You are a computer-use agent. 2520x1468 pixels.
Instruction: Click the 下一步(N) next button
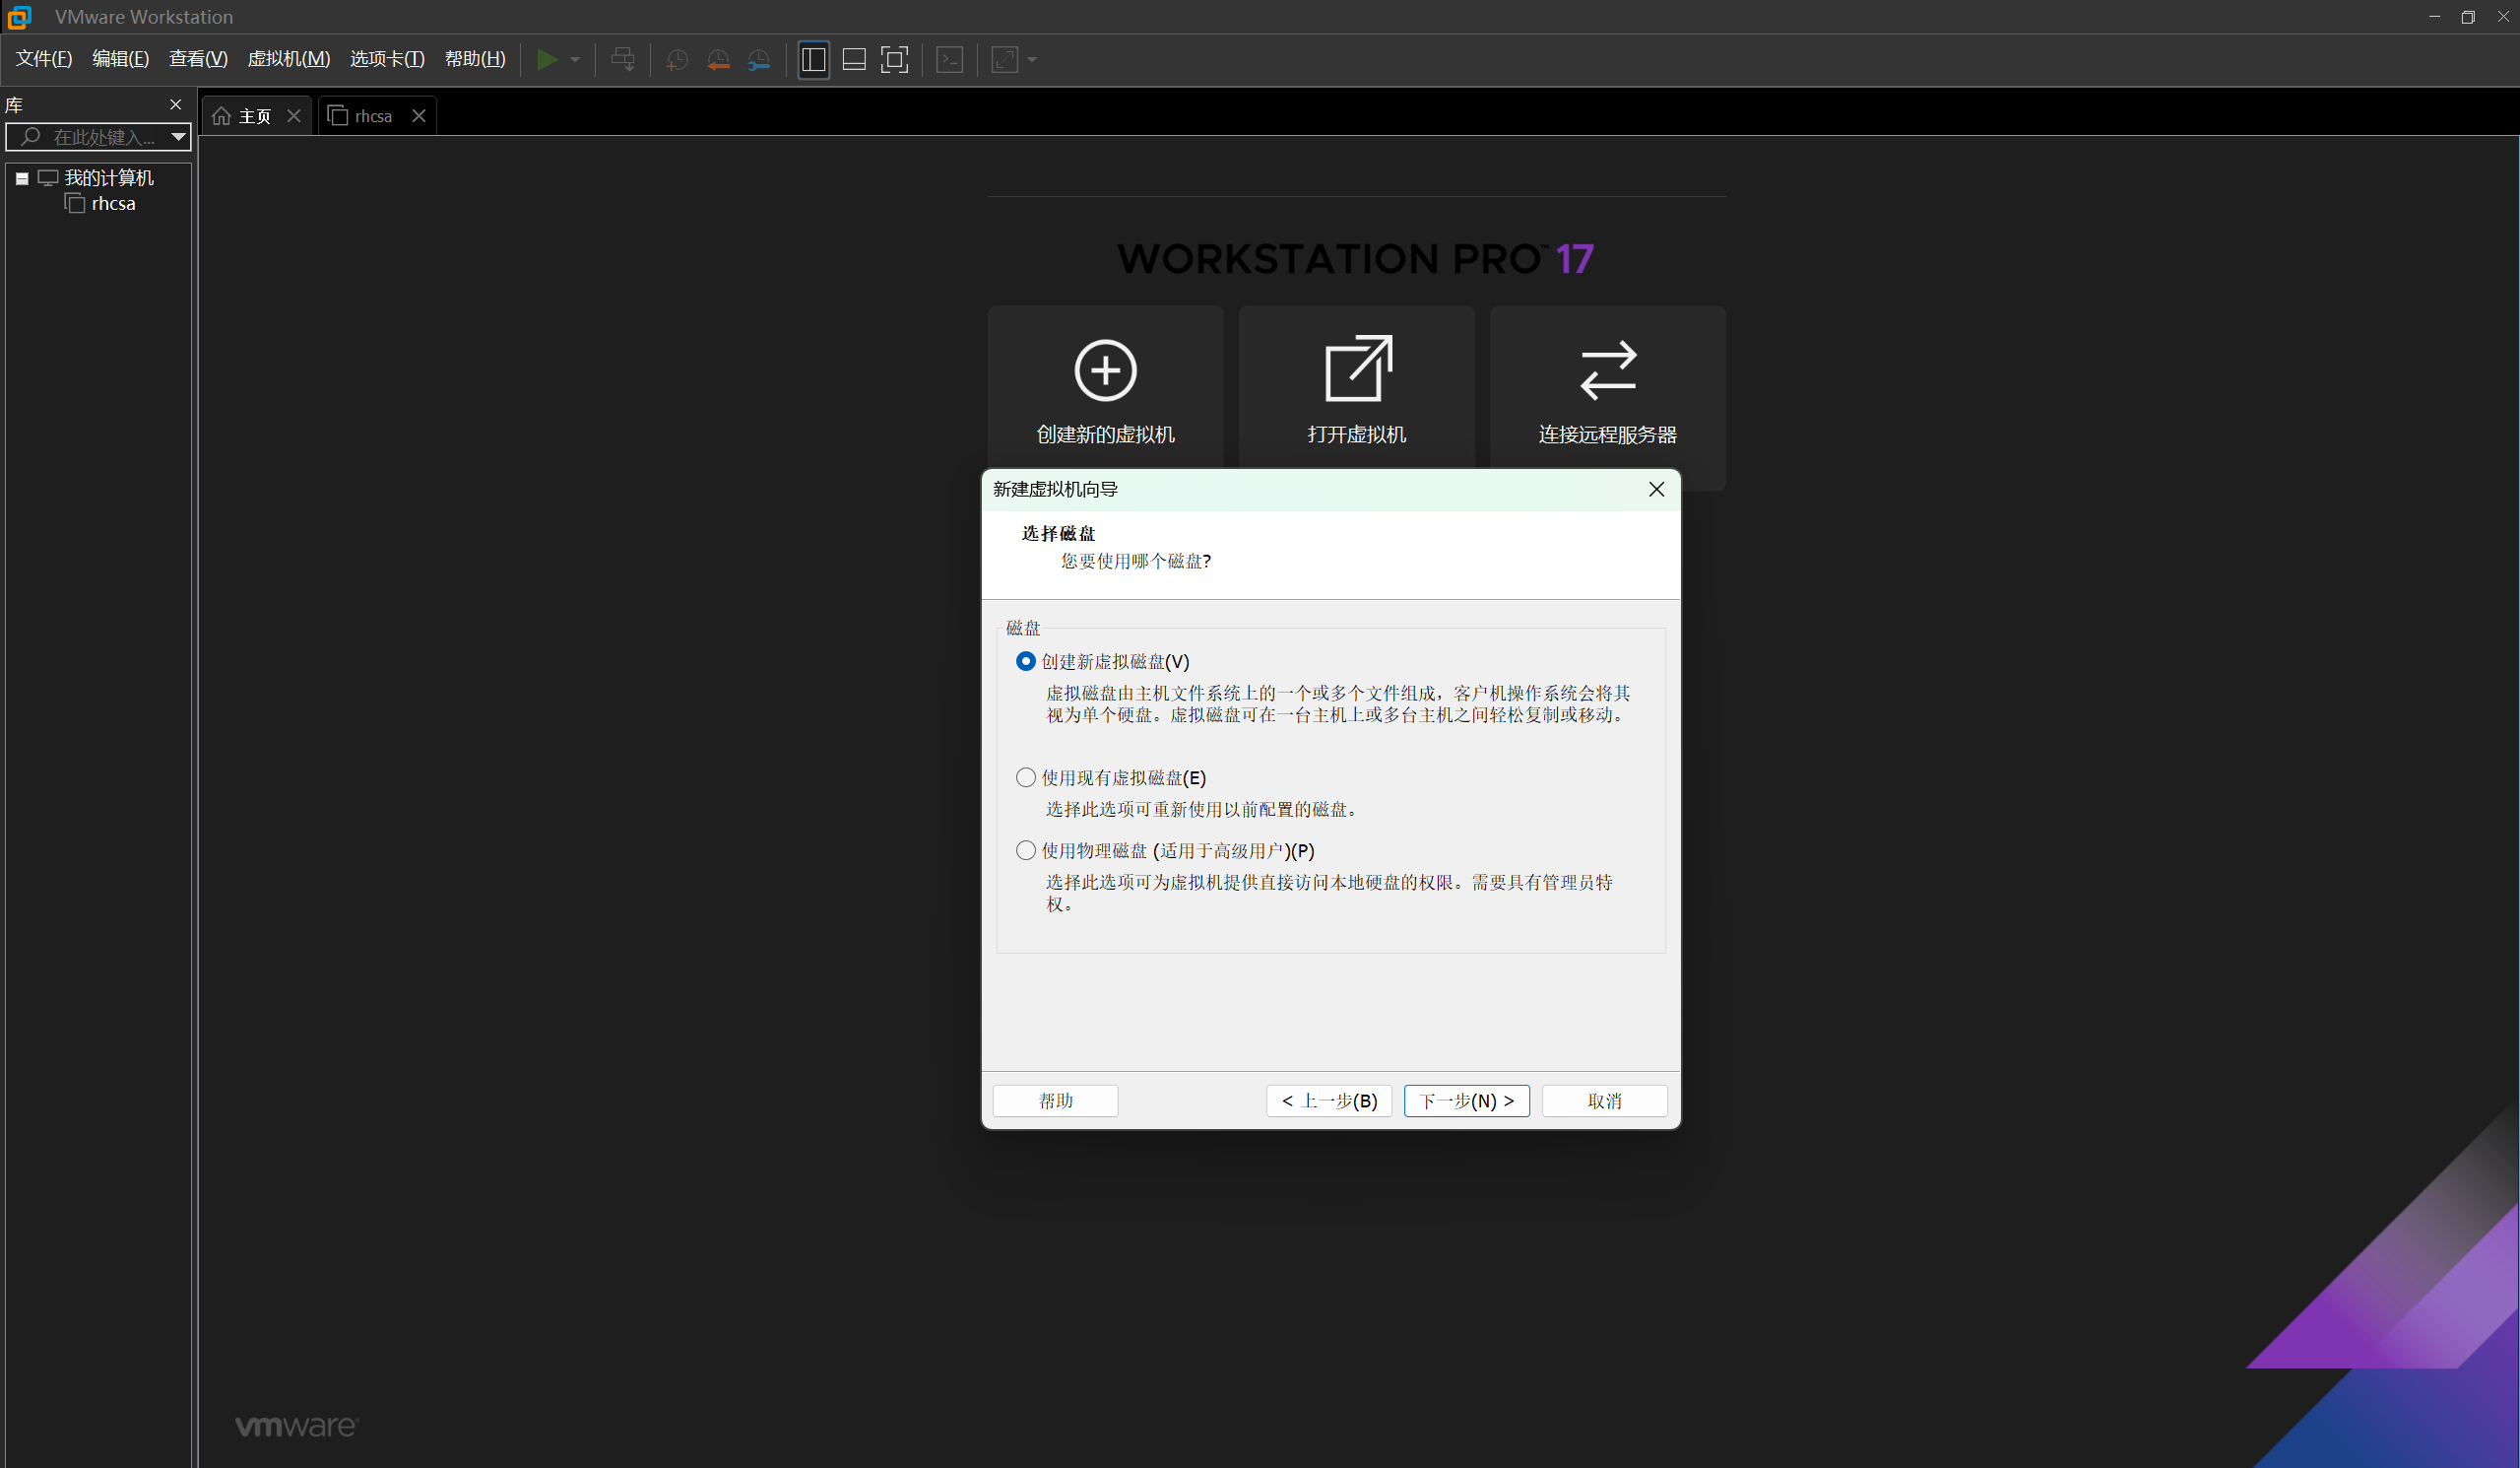(x=1466, y=1101)
